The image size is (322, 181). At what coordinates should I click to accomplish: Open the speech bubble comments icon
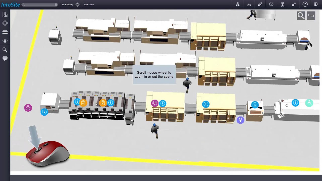[x=5, y=59]
